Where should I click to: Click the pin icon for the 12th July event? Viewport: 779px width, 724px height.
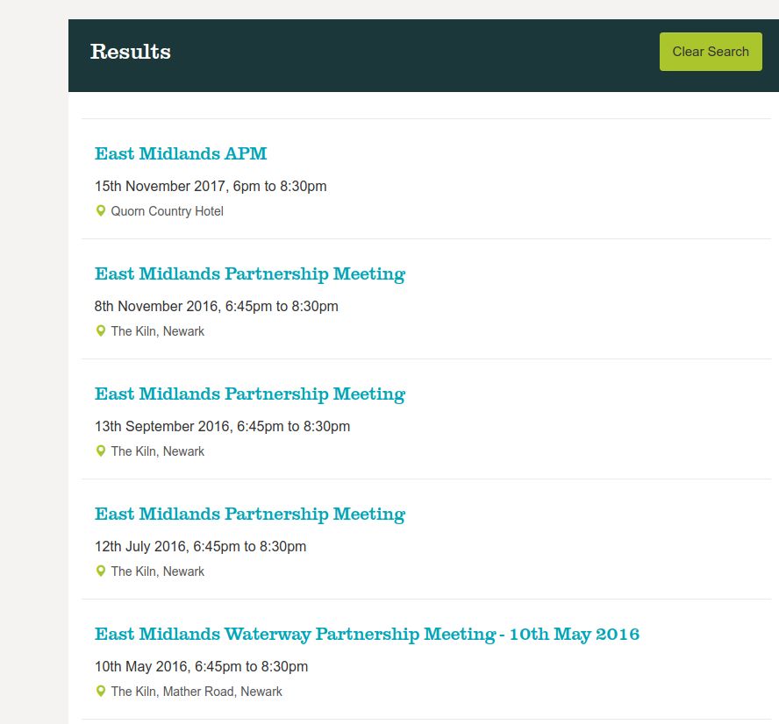[101, 571]
